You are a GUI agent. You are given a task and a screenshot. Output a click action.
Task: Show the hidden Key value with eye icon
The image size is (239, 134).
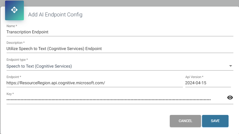pos(230,98)
